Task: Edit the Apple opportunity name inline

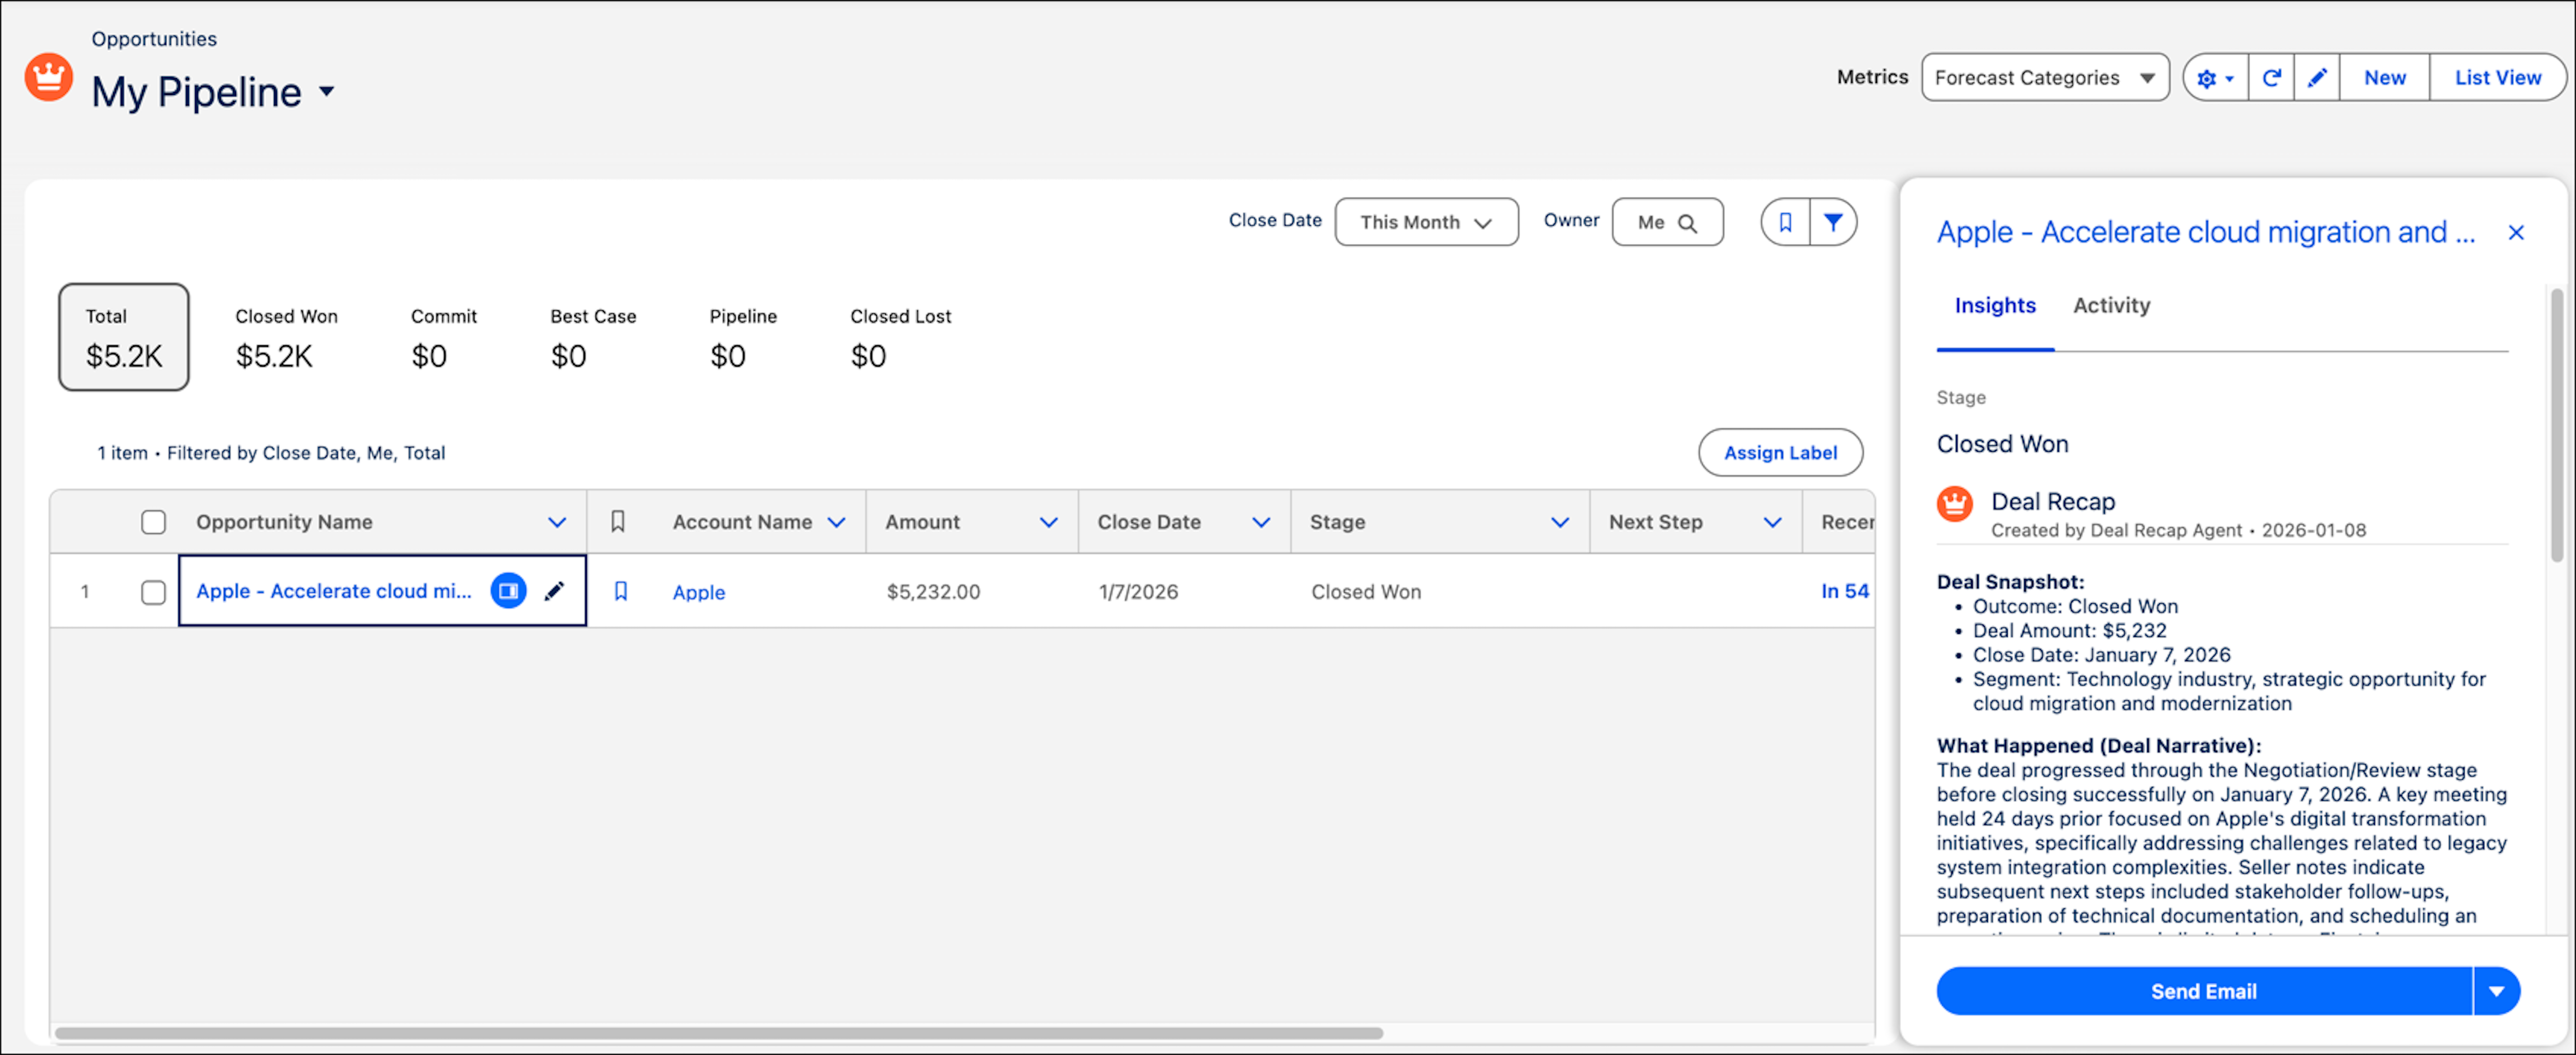Action: 554,591
